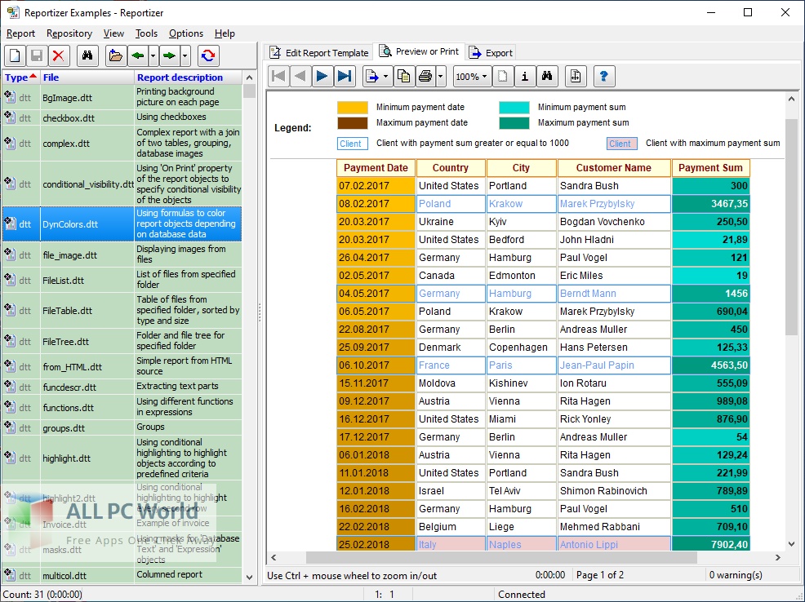This screenshot has height=602, width=805.
Task: Open the report info icon
Action: coord(525,77)
